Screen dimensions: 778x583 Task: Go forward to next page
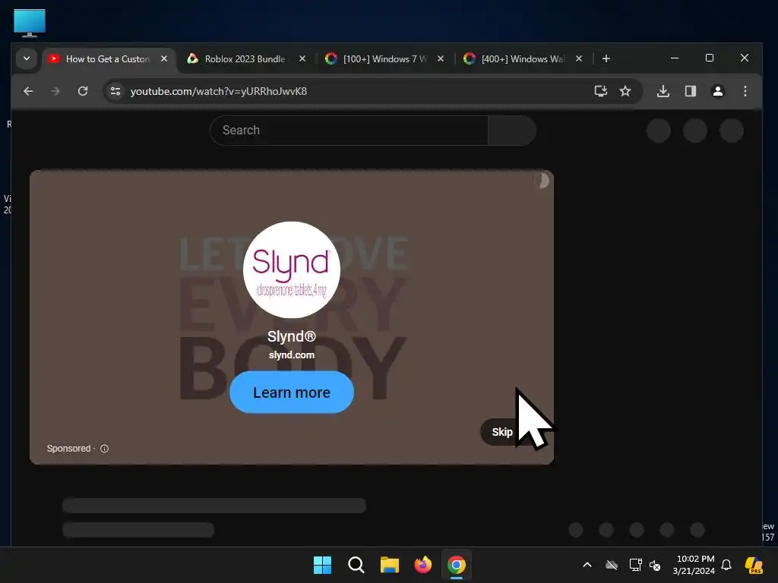tap(55, 91)
